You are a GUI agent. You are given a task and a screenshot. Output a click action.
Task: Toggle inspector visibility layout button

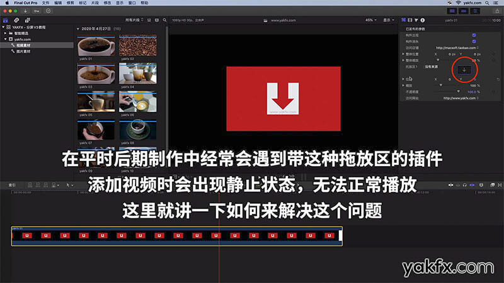tap(475, 11)
